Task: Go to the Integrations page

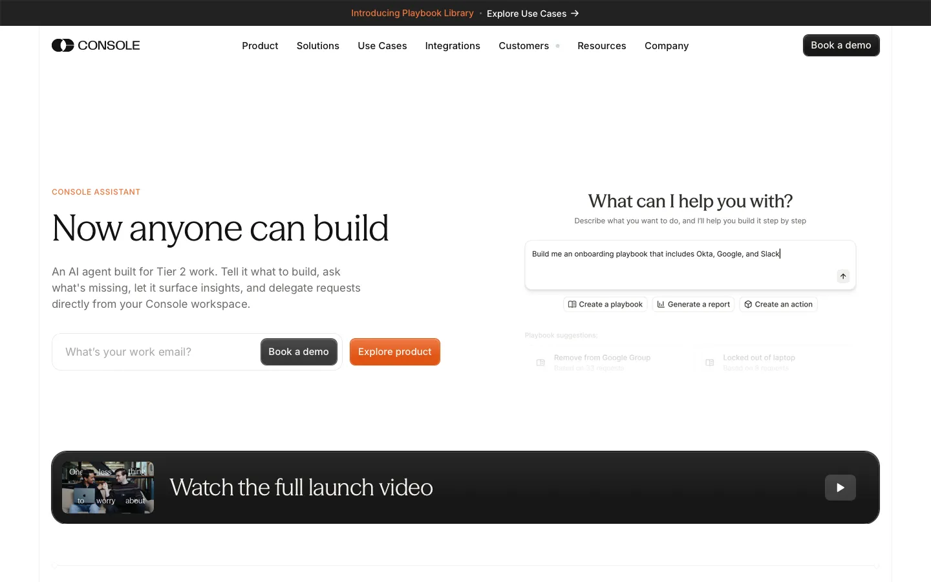Action: tap(453, 46)
